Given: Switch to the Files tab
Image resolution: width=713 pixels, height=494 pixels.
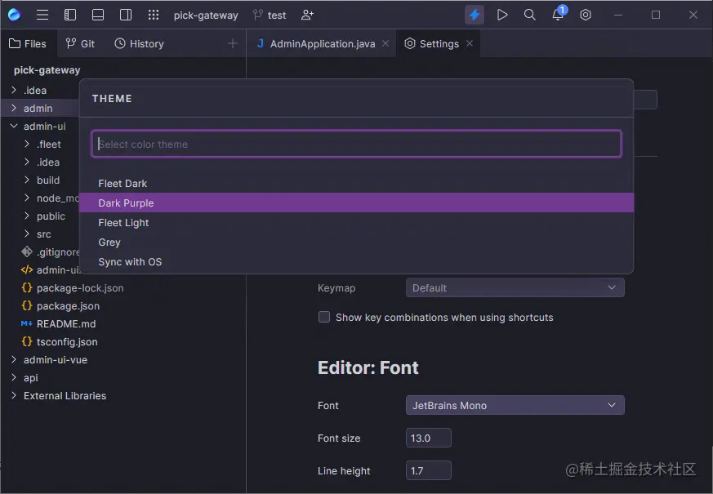Looking at the screenshot, I should (x=29, y=43).
